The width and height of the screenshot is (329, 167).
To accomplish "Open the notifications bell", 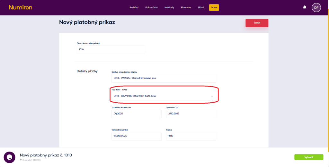I will (305, 7).
